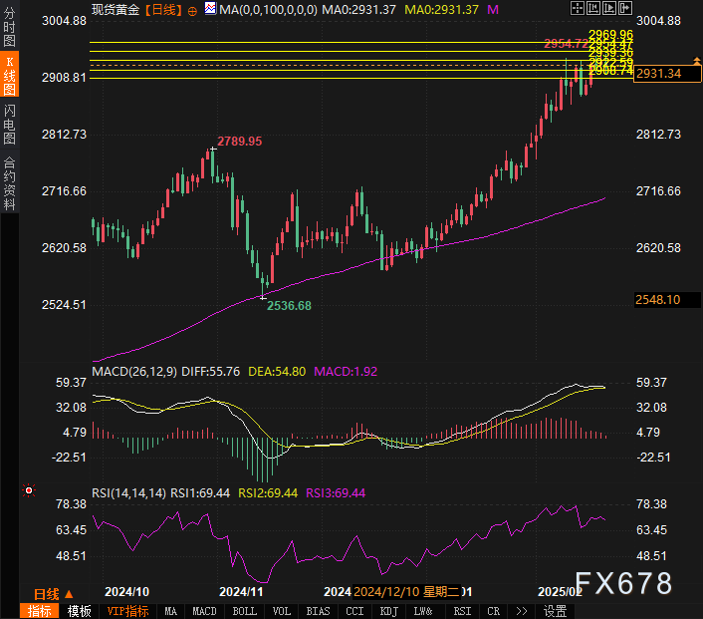Toggle the VOL indicator

[282, 611]
